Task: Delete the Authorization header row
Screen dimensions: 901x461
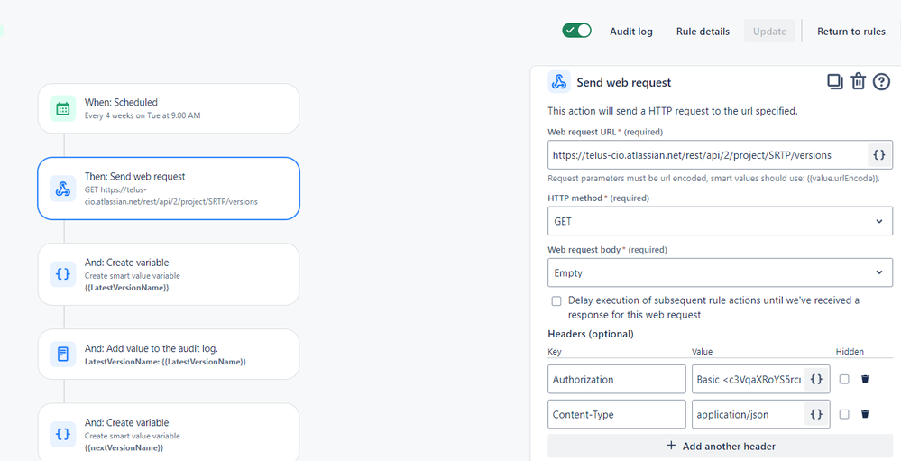Action: click(865, 379)
